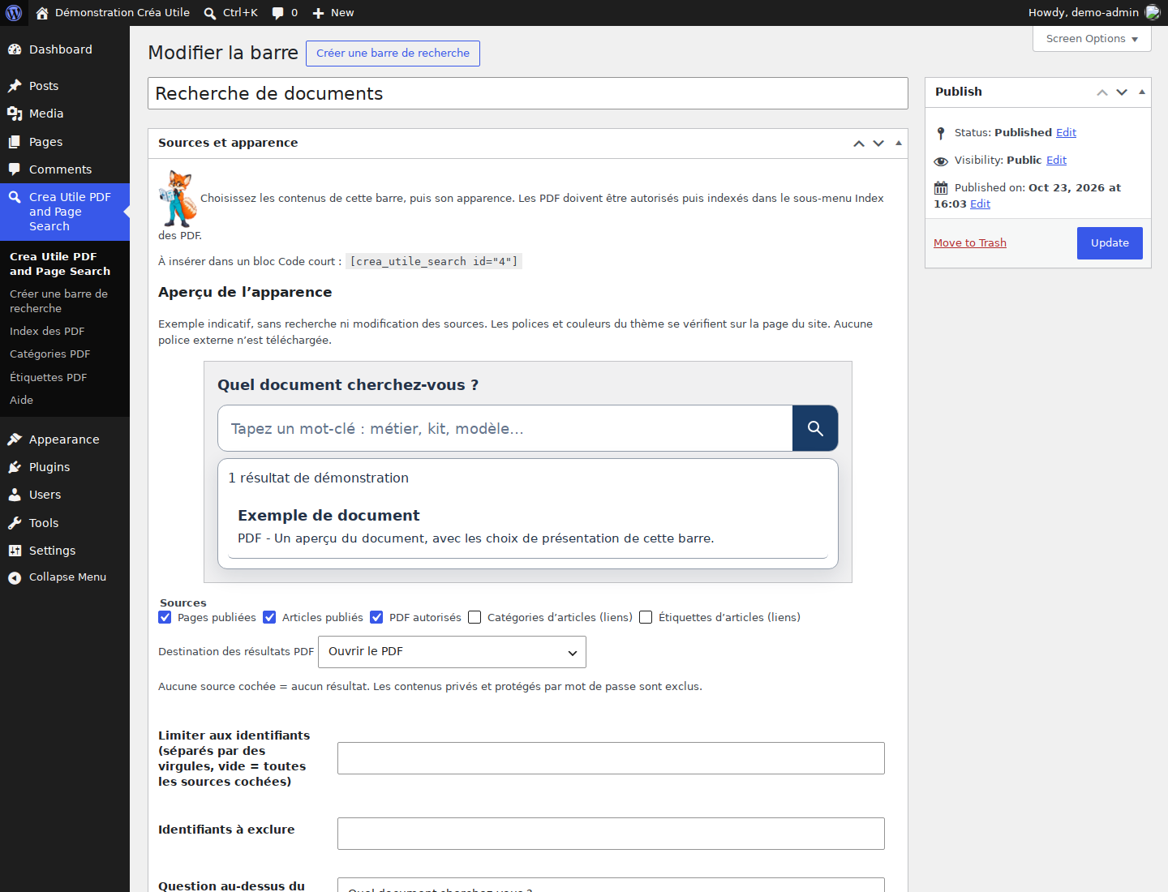Click the demo-admin avatar icon
The image size is (1168, 892).
[x=1153, y=13]
